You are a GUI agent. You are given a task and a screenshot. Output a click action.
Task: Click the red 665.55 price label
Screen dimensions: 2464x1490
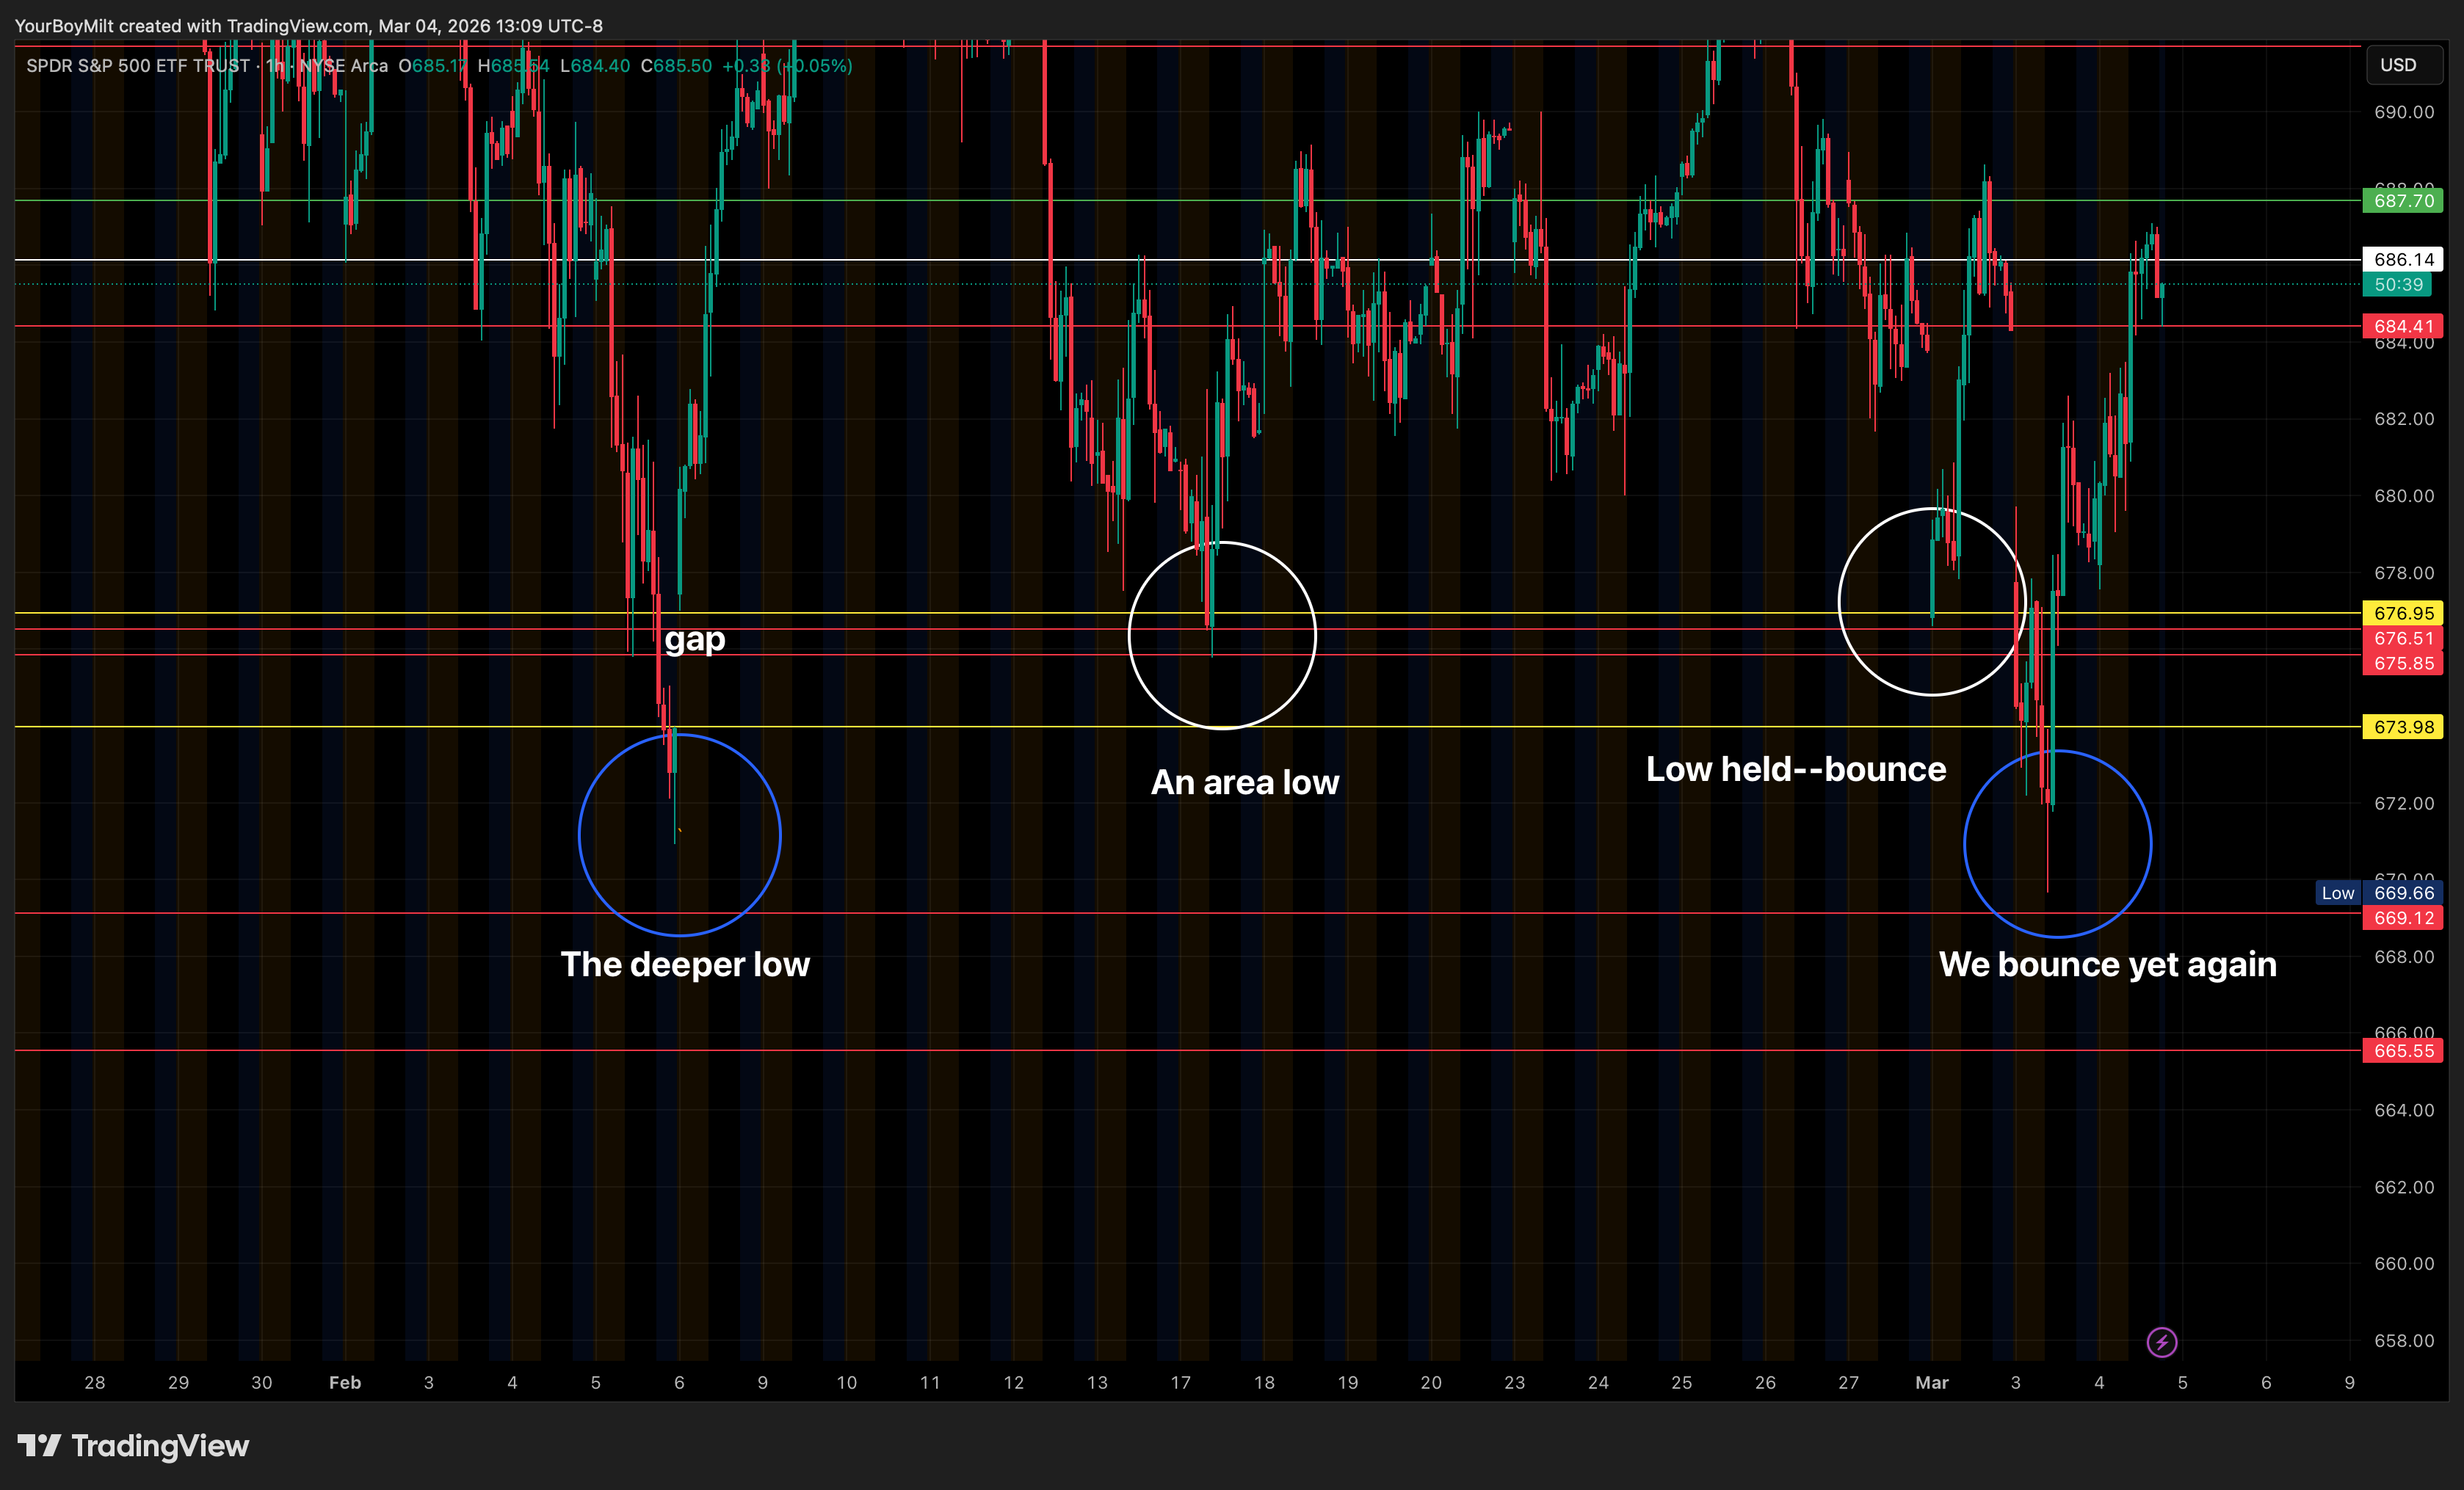(x=2403, y=1051)
